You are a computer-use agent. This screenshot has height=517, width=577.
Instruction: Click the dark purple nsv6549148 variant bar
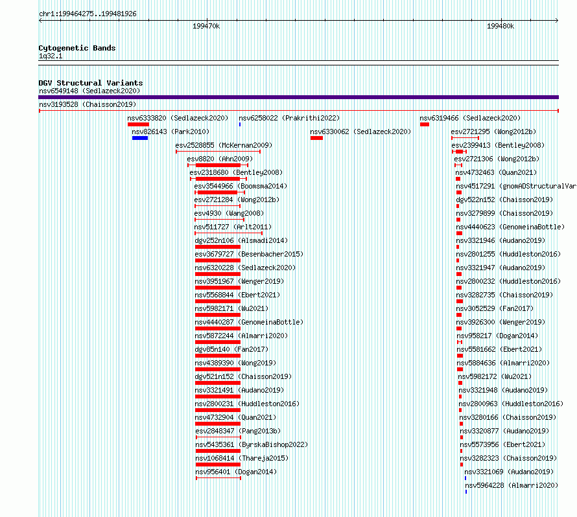(298, 97)
